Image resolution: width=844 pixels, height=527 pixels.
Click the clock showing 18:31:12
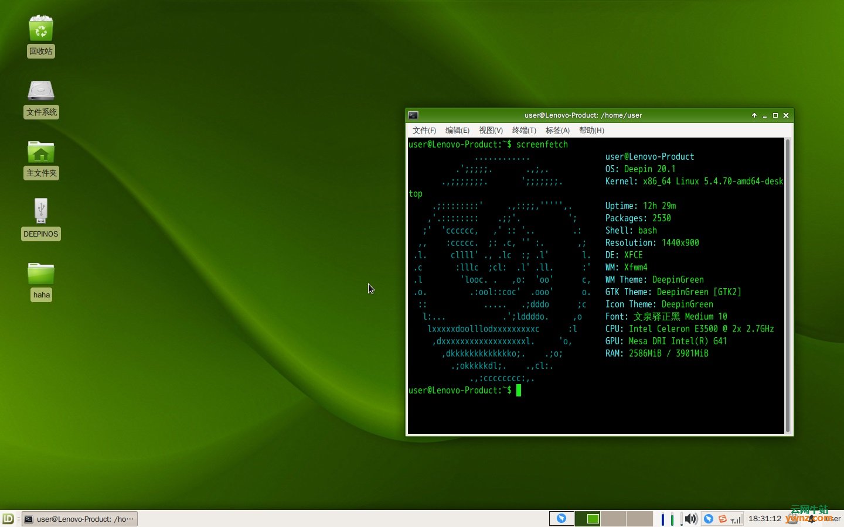coord(764,519)
